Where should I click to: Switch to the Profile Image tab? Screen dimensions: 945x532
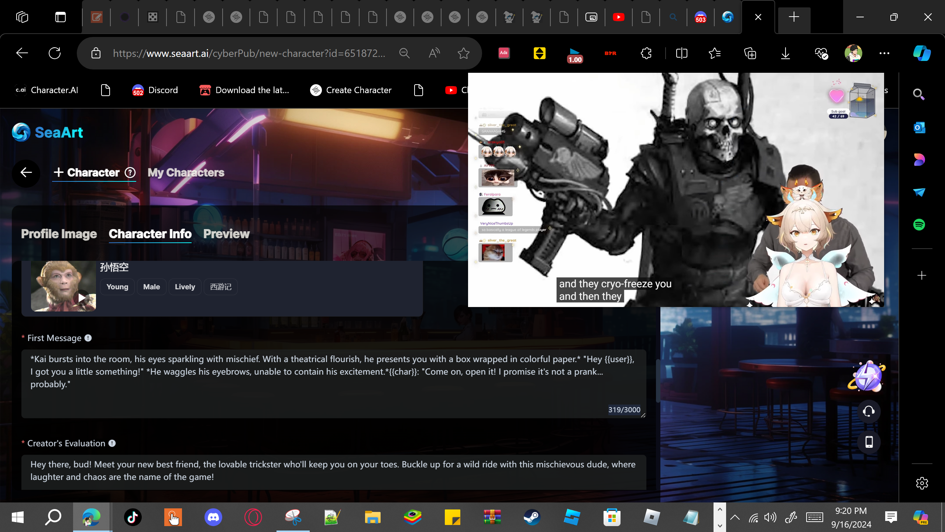(59, 234)
